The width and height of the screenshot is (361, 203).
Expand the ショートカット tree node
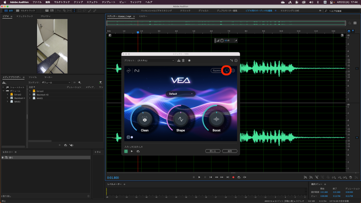[3, 87]
